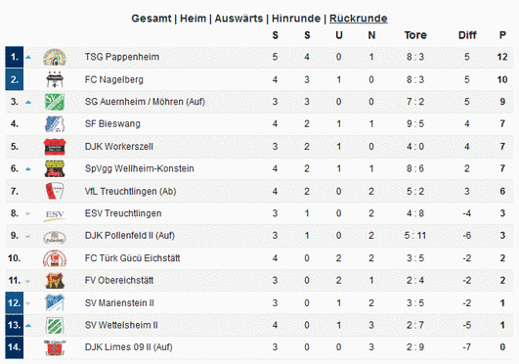519x364 pixels.
Task: Click the Tore column header
Action: [x=415, y=35]
